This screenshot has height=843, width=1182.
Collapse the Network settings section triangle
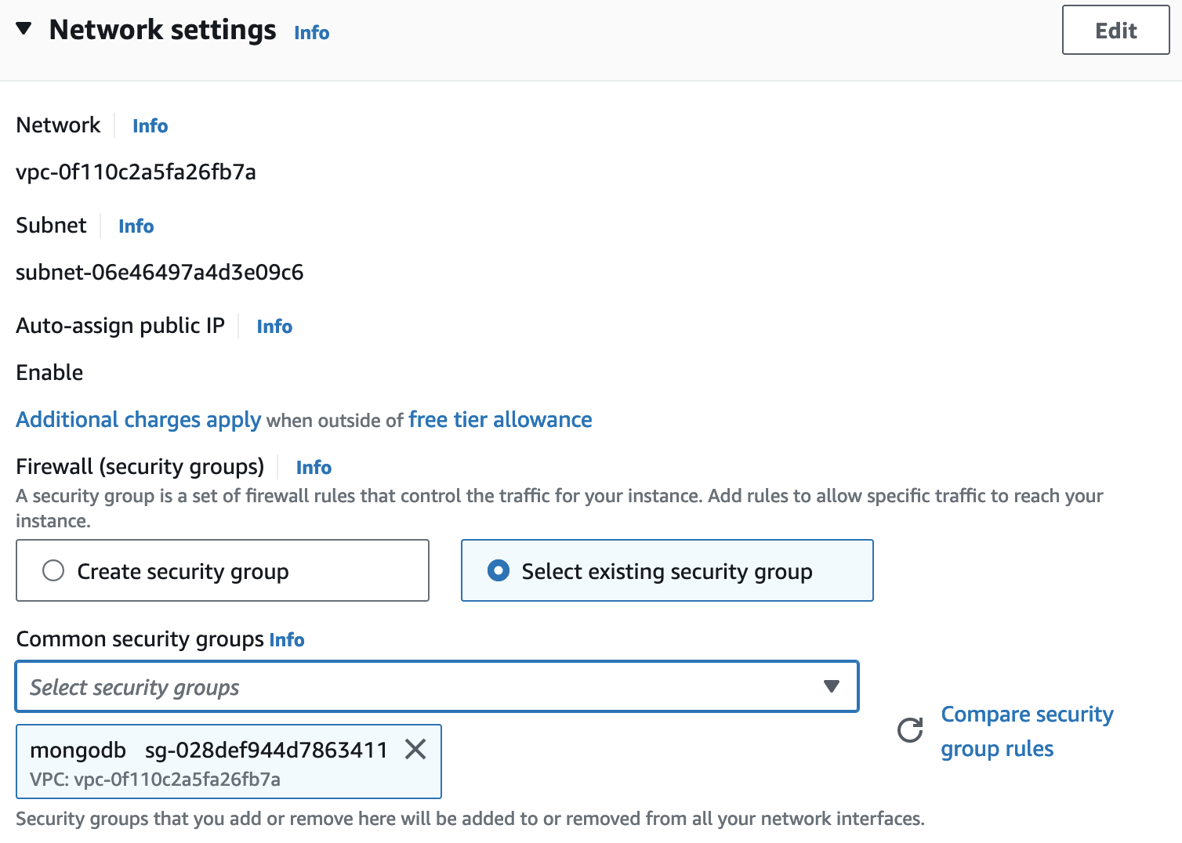point(24,29)
